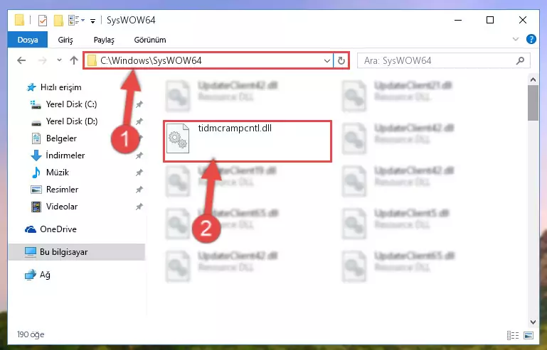Click the file list scroll up arrow
This screenshot has width=547, height=350.
[533, 80]
